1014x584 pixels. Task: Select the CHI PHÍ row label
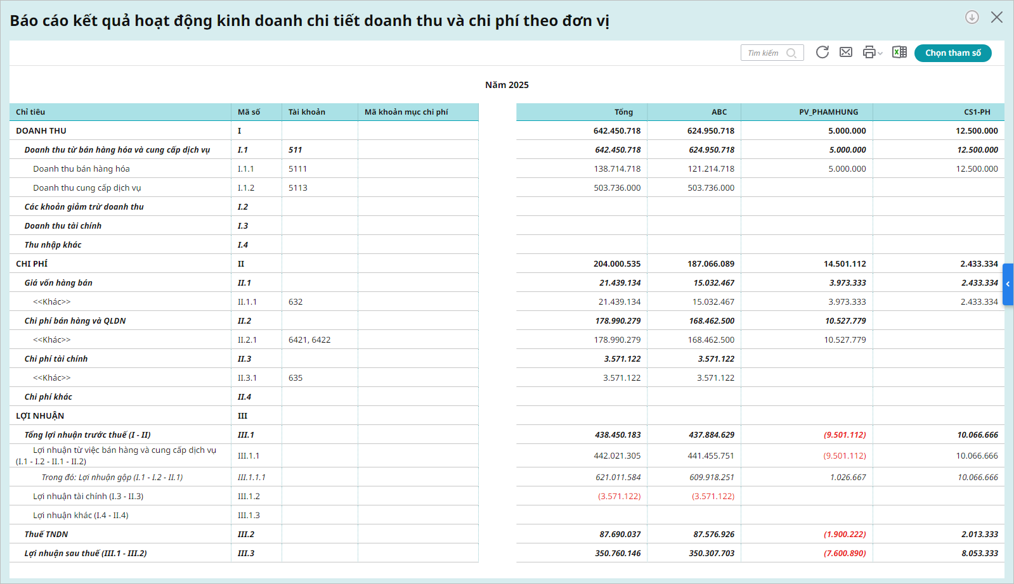[32, 264]
